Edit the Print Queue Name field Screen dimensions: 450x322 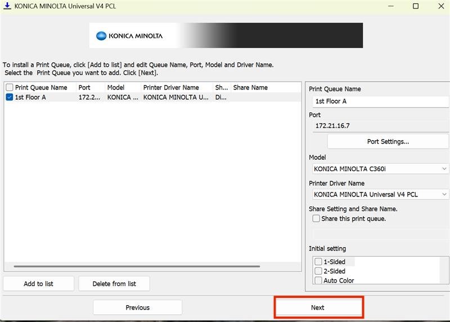click(x=380, y=101)
